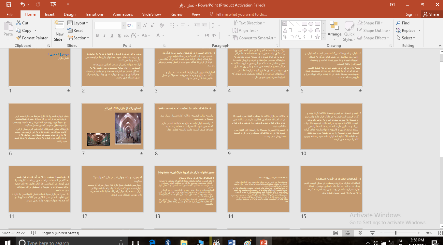The height and width of the screenshot is (245, 443).
Task: Switch to the Animations tab
Action: (x=123, y=14)
